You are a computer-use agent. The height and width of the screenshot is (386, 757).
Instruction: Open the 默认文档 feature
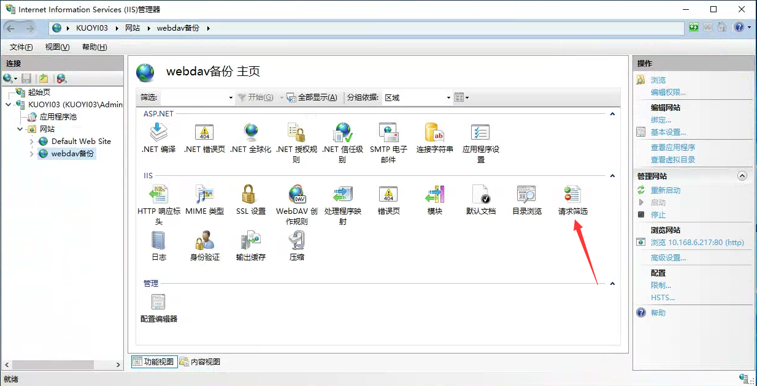tap(480, 200)
